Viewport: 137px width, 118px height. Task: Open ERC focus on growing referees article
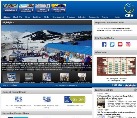click(x=116, y=113)
